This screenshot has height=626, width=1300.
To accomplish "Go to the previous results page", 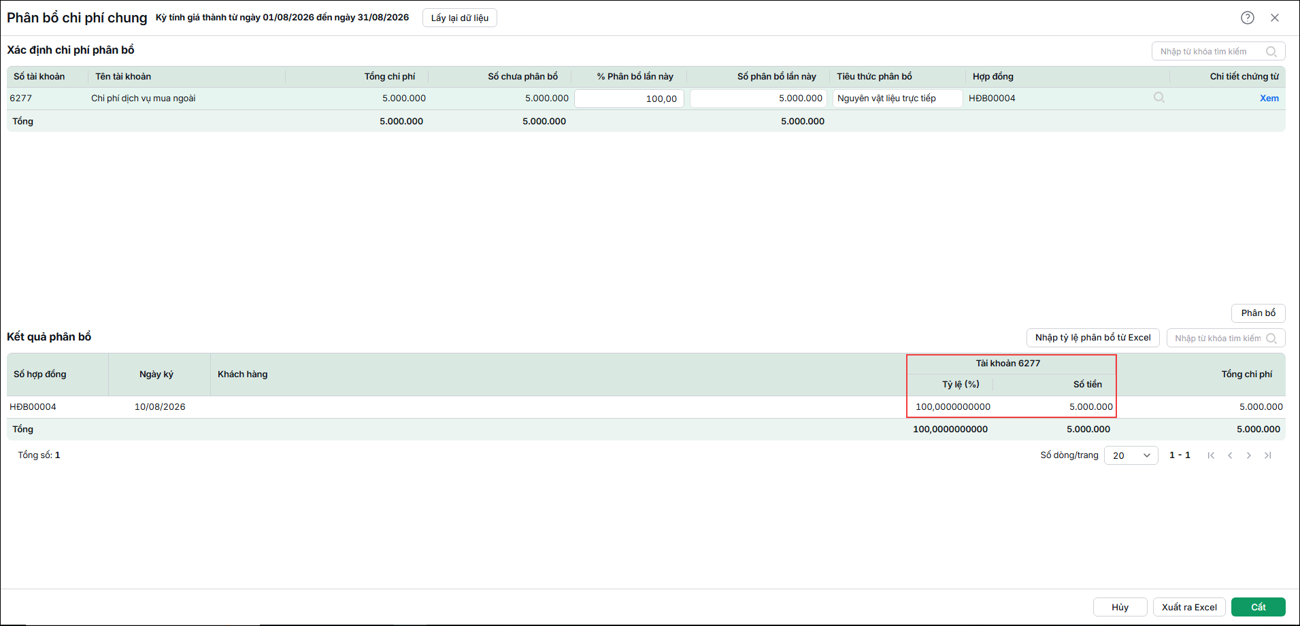I will tap(1230, 455).
